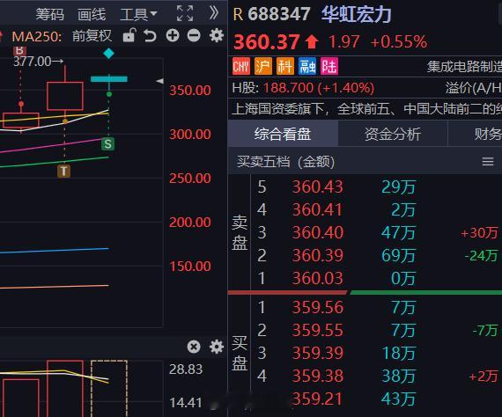Screen dimensions: 502x417
Task: Click the undo arrow icon
Action: click(x=150, y=35)
